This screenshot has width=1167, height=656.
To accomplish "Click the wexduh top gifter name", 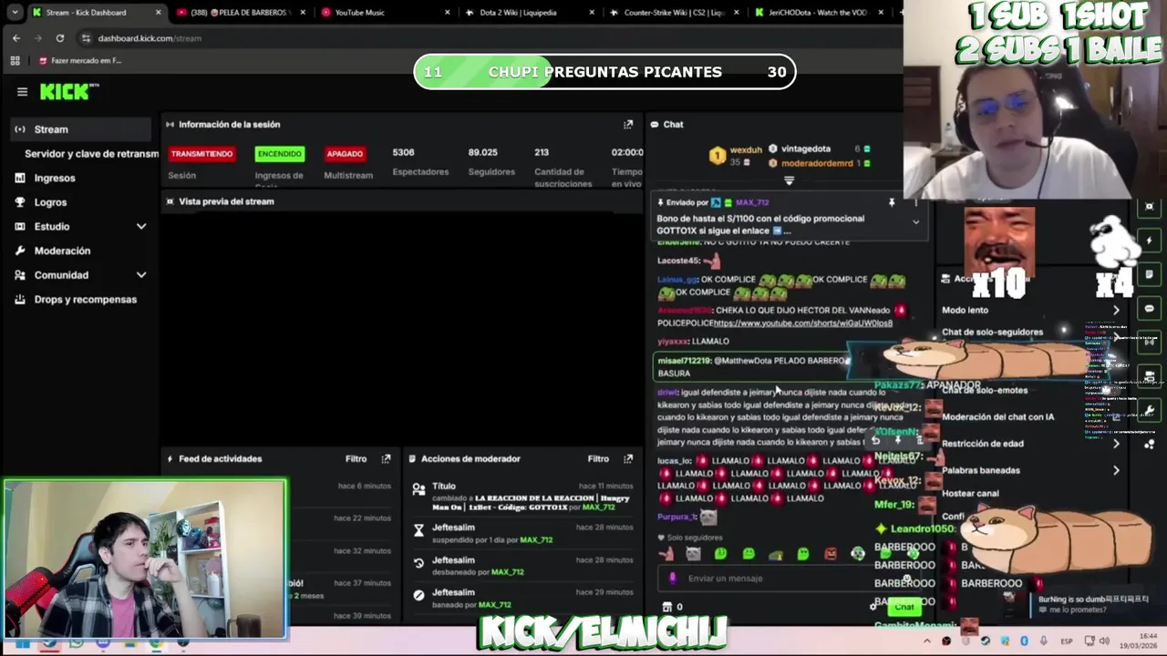I will coord(746,149).
